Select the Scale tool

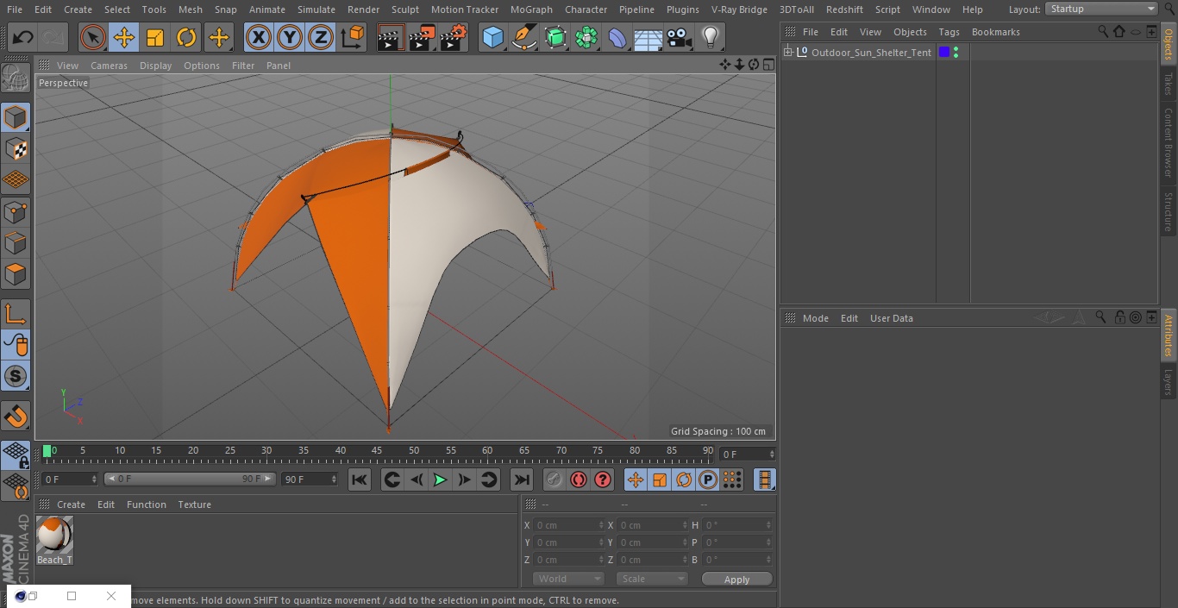pos(155,37)
